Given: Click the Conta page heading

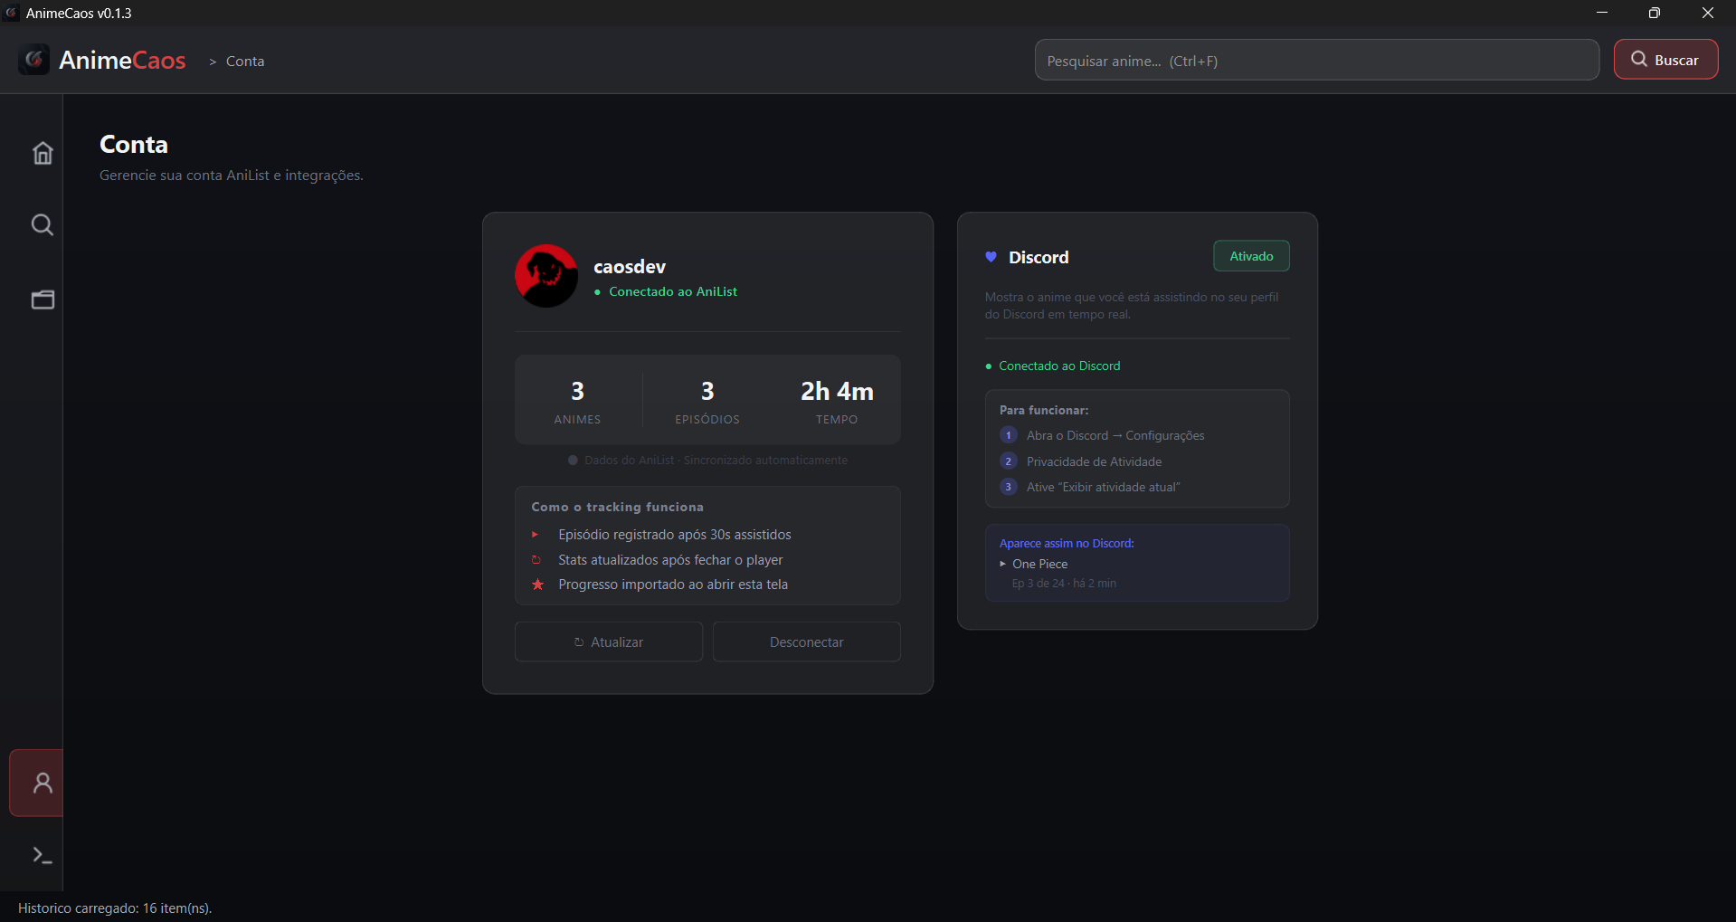Looking at the screenshot, I should 134,145.
